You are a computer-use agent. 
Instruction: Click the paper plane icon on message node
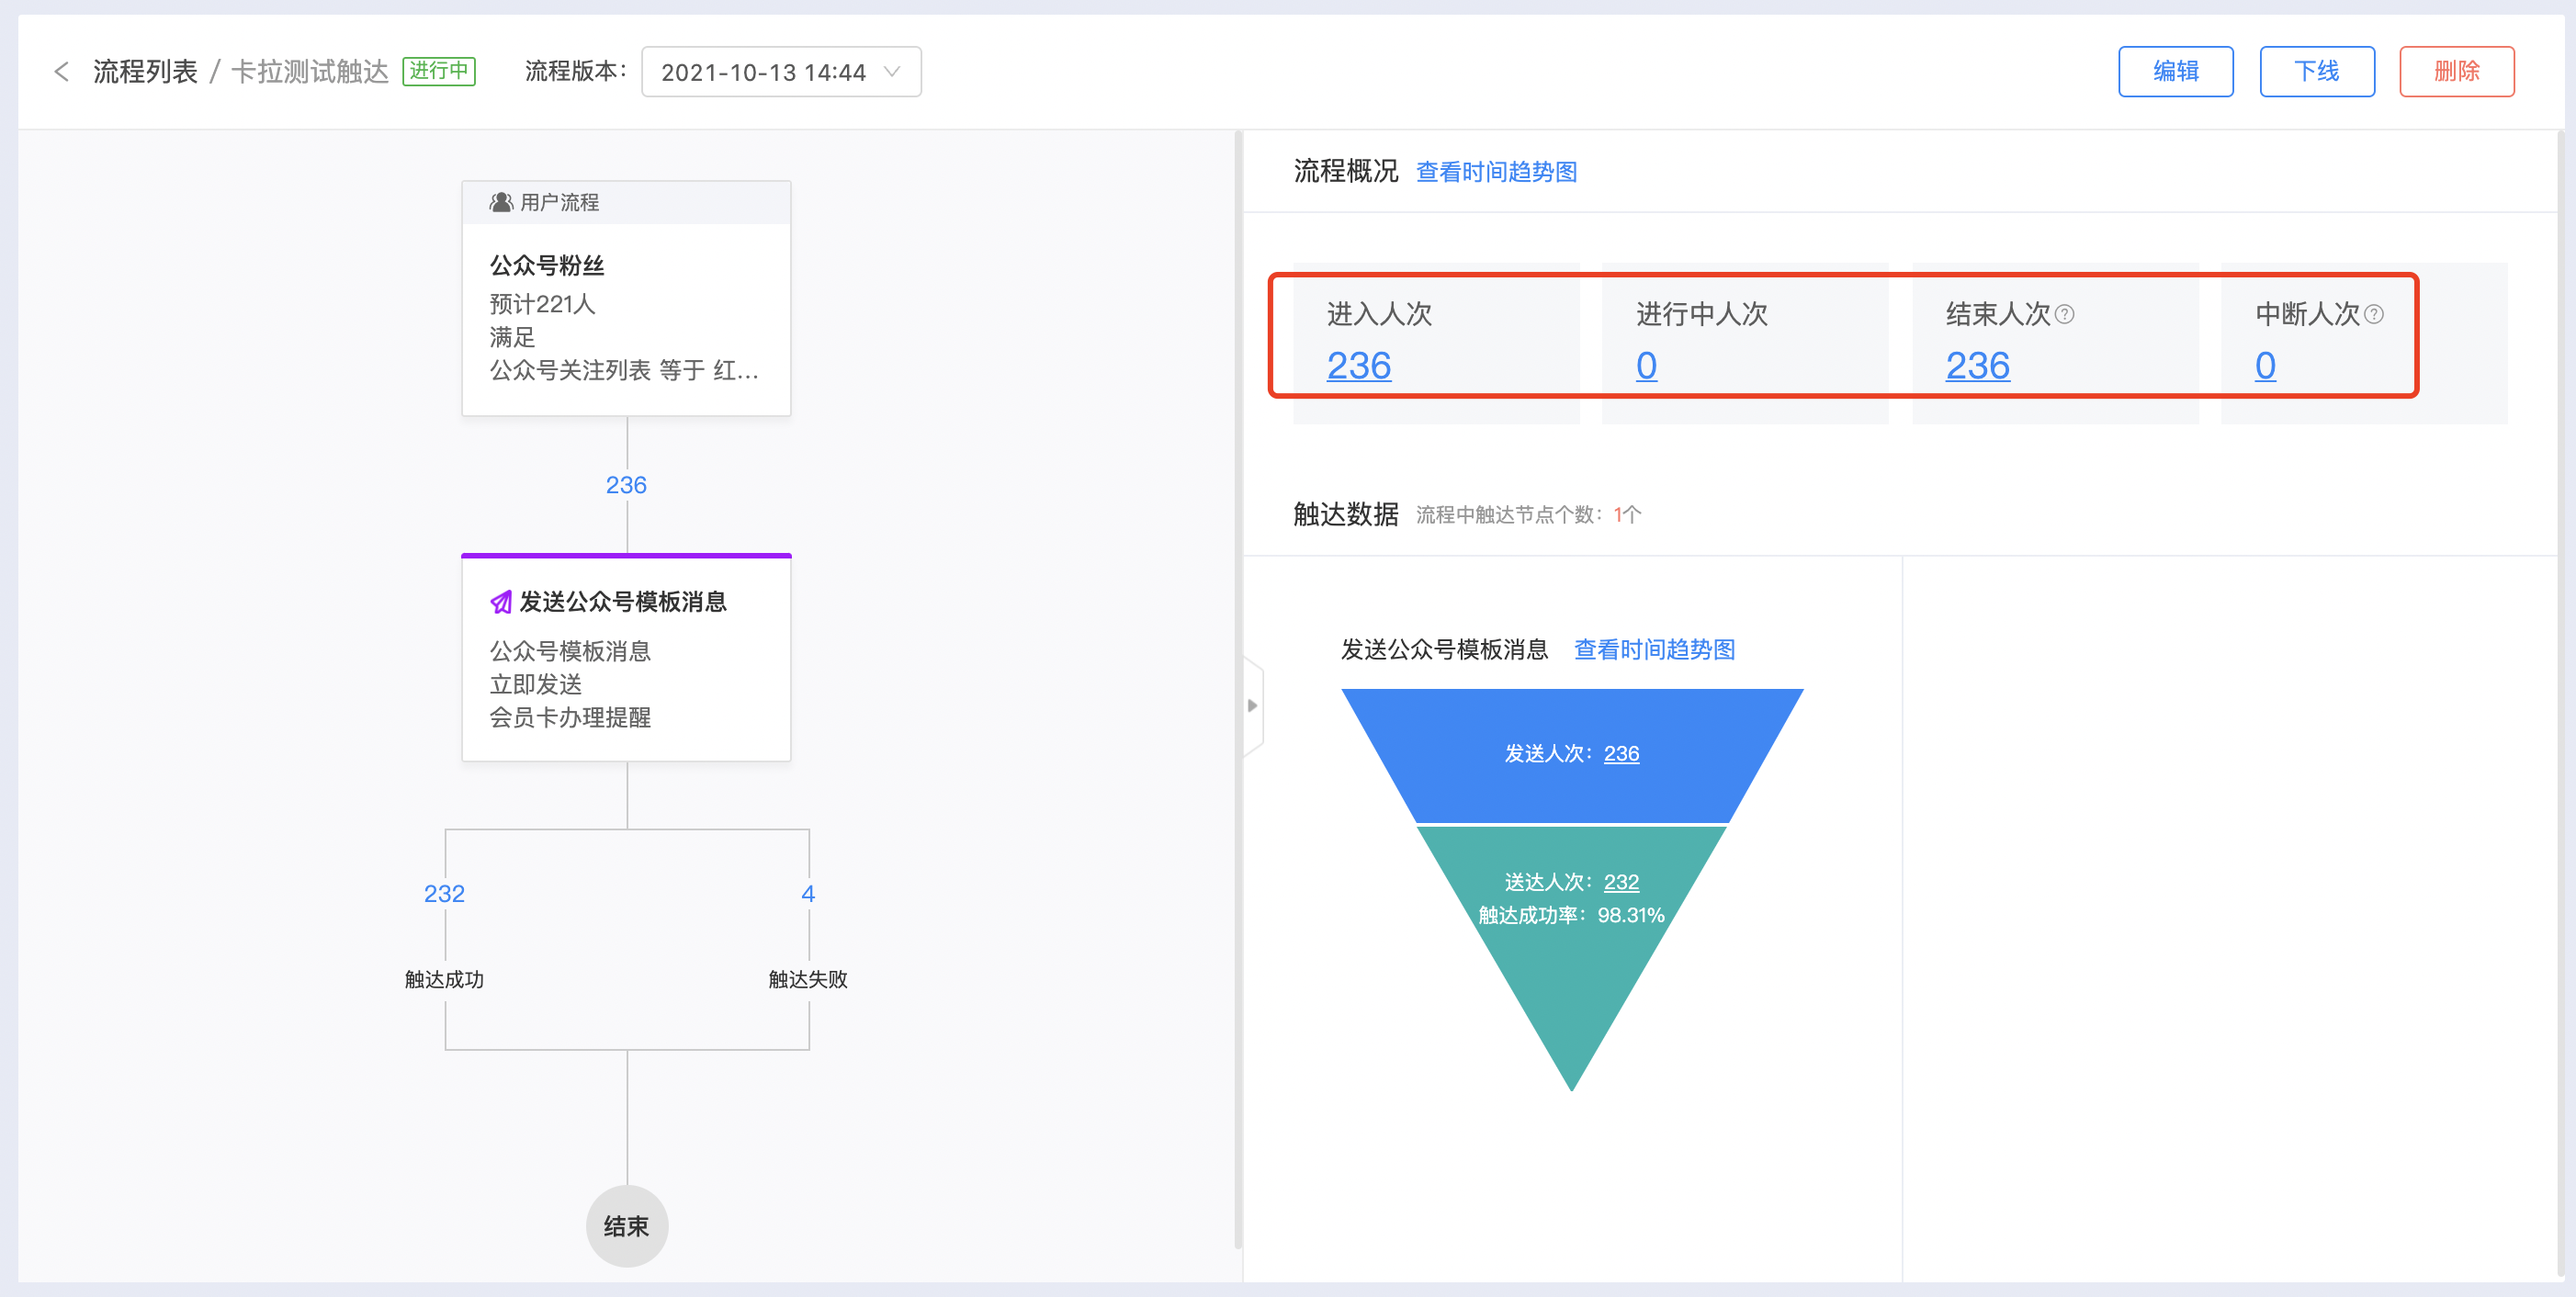(501, 602)
